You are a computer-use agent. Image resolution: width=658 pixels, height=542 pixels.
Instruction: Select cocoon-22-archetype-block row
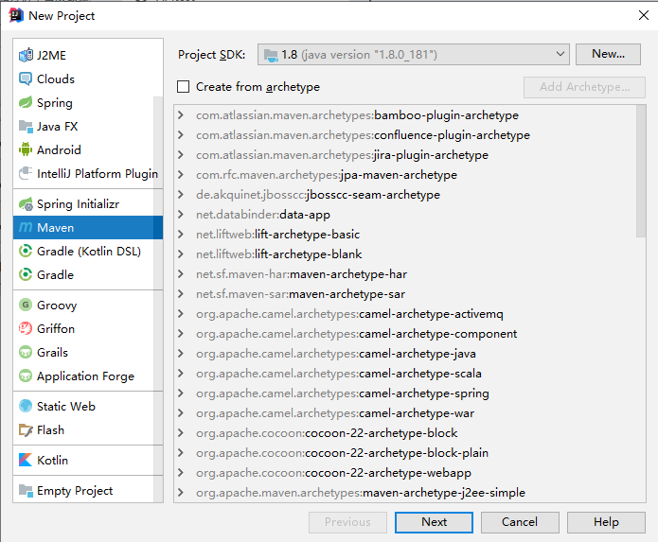(405, 432)
